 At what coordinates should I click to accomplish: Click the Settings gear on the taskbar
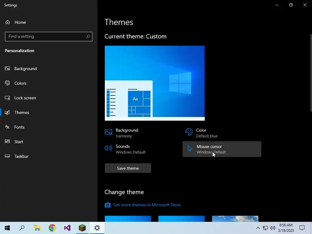[97, 228]
